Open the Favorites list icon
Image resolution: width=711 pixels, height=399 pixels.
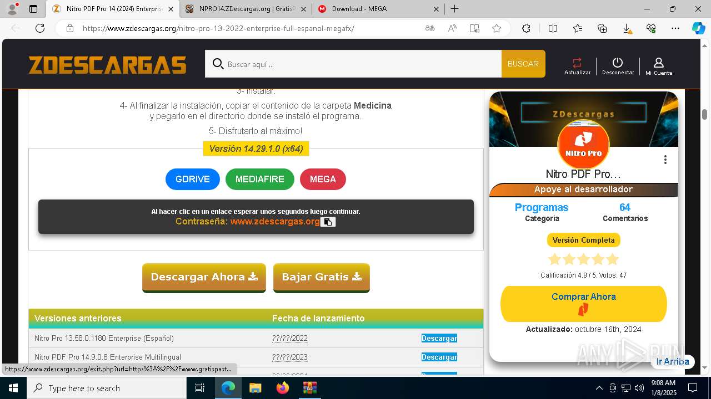click(x=578, y=28)
